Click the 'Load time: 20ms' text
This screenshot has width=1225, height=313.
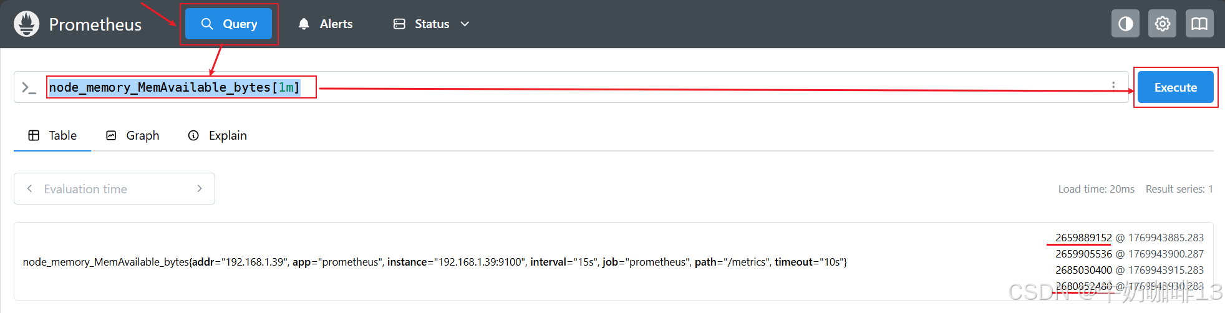tap(1096, 189)
